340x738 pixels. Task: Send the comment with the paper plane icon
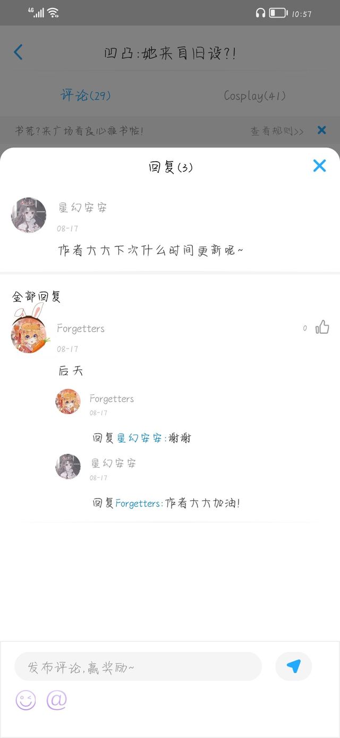pos(293,666)
